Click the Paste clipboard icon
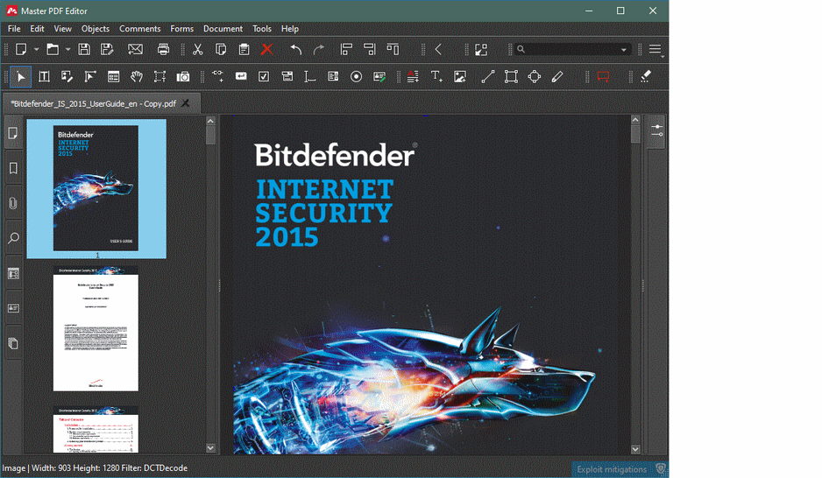The width and height of the screenshot is (822, 478). pos(244,49)
